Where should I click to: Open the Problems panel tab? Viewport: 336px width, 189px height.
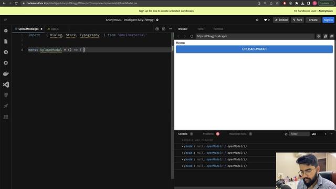tap(208, 134)
